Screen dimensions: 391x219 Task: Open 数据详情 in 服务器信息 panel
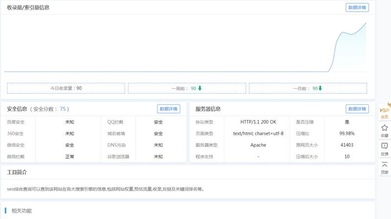point(357,109)
